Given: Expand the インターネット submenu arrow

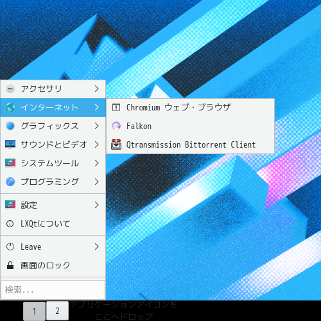Looking at the screenshot, I should [x=97, y=107].
